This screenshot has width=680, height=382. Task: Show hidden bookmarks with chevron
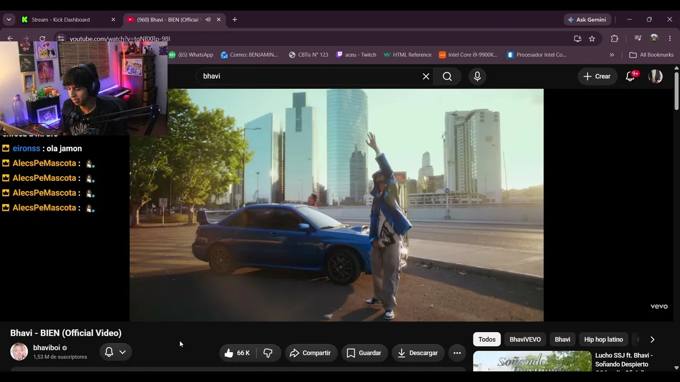coord(612,55)
